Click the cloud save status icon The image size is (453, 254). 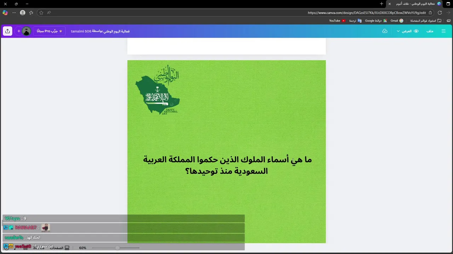pyautogui.click(x=385, y=31)
